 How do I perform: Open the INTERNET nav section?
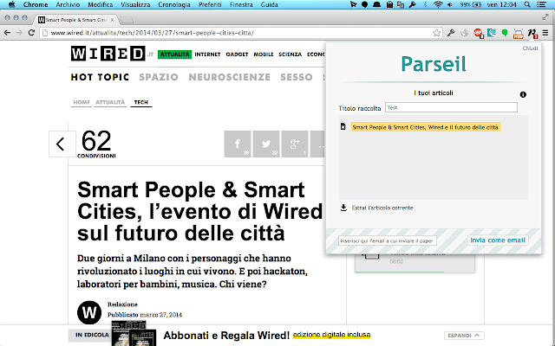(x=207, y=54)
